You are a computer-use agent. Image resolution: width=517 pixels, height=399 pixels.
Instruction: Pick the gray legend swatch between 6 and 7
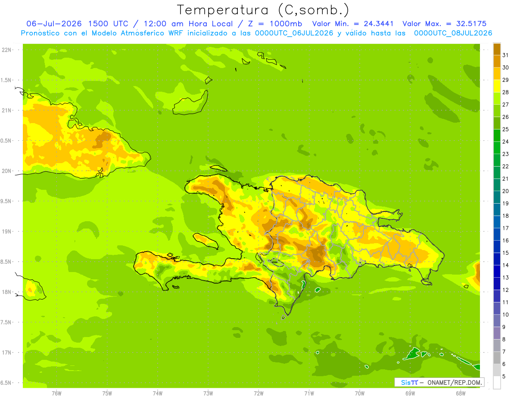(497, 358)
